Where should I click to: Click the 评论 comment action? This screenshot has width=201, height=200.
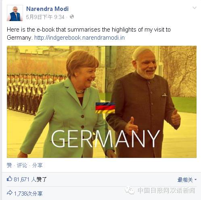tap(22, 165)
